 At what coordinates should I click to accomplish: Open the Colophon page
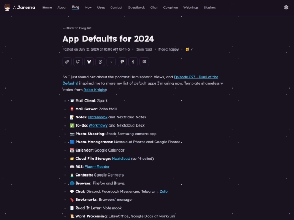coord(170,7)
